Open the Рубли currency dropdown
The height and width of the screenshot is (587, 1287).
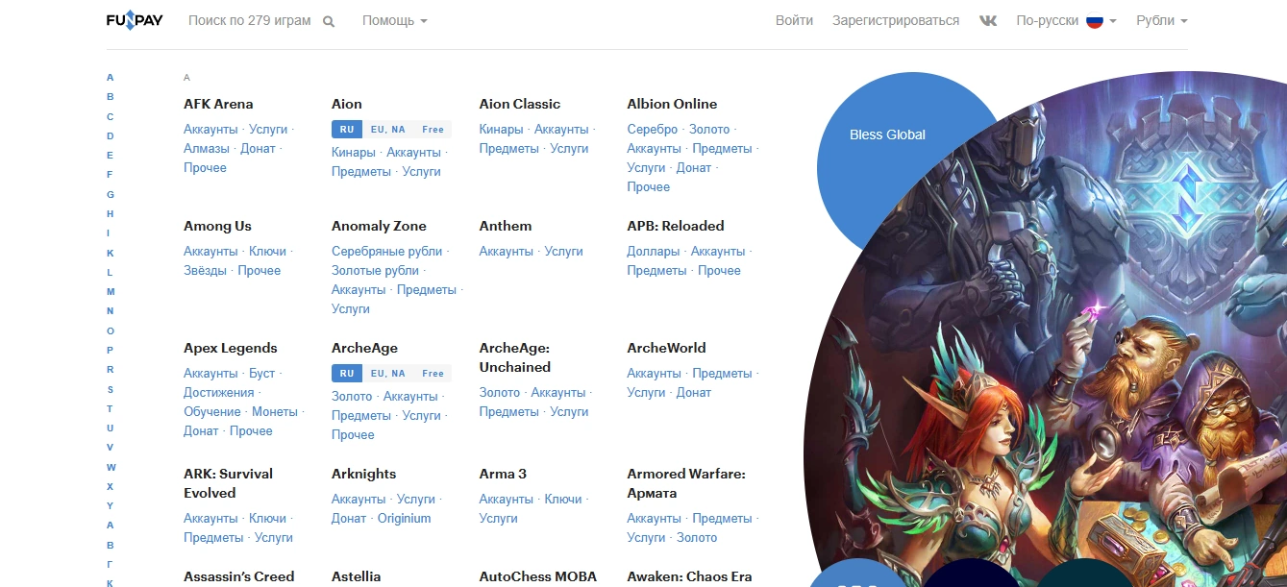coord(1162,20)
